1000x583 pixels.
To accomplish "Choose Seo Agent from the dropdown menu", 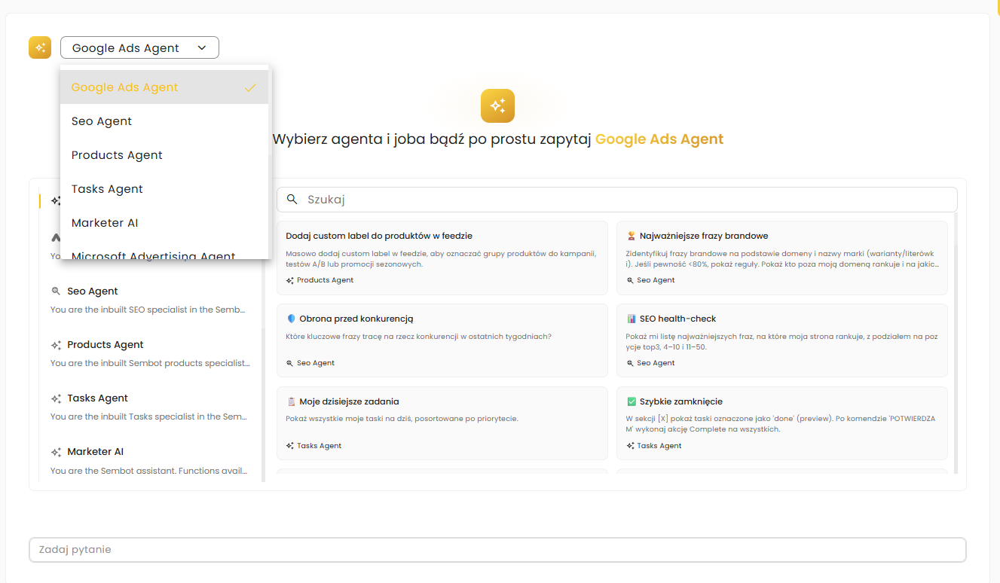I will click(x=164, y=121).
